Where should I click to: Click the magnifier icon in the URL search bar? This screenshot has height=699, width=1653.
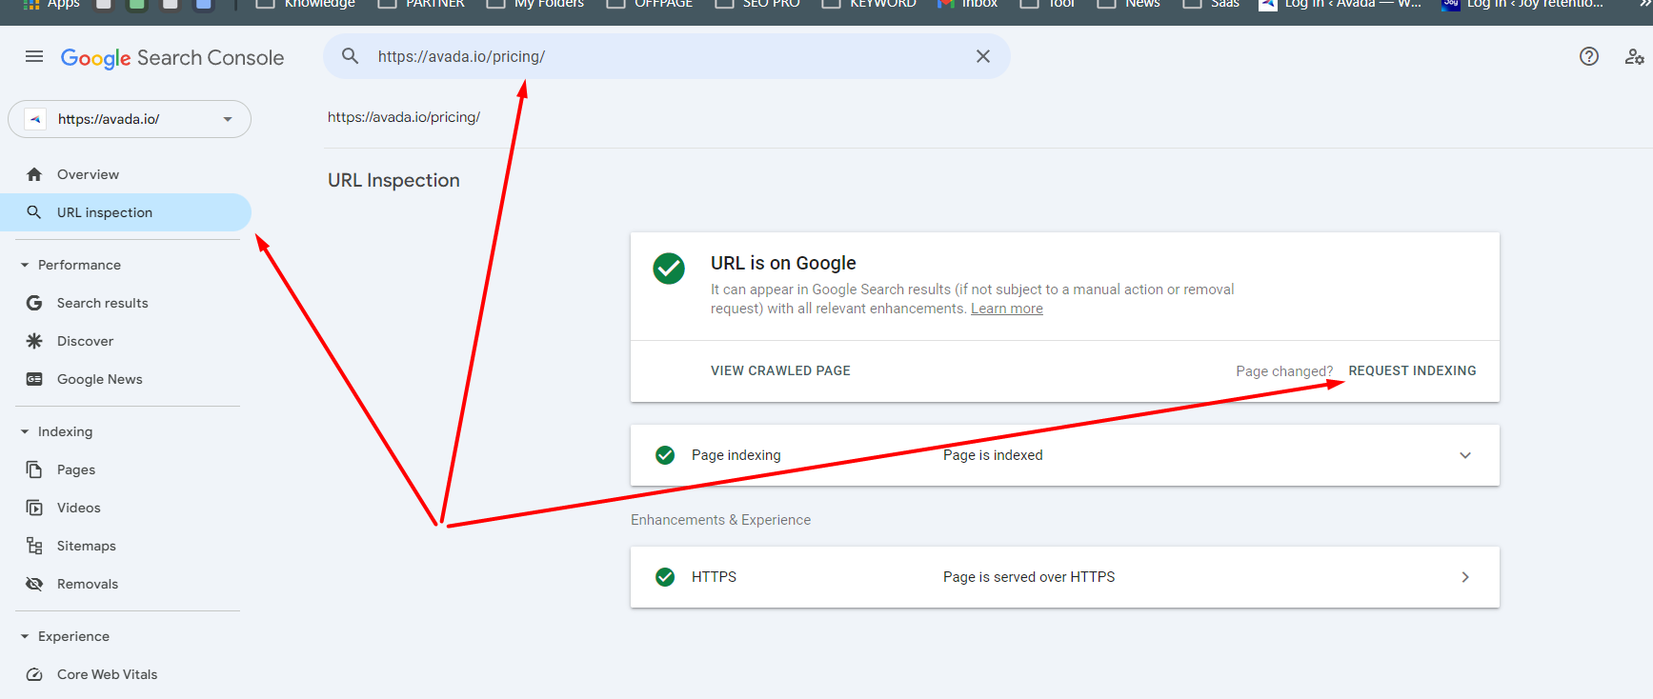tap(351, 56)
